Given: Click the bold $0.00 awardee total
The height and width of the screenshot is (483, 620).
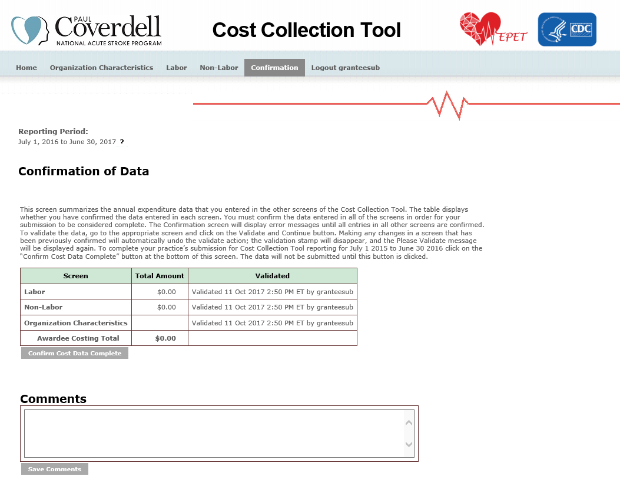Looking at the screenshot, I should (x=165, y=338).
